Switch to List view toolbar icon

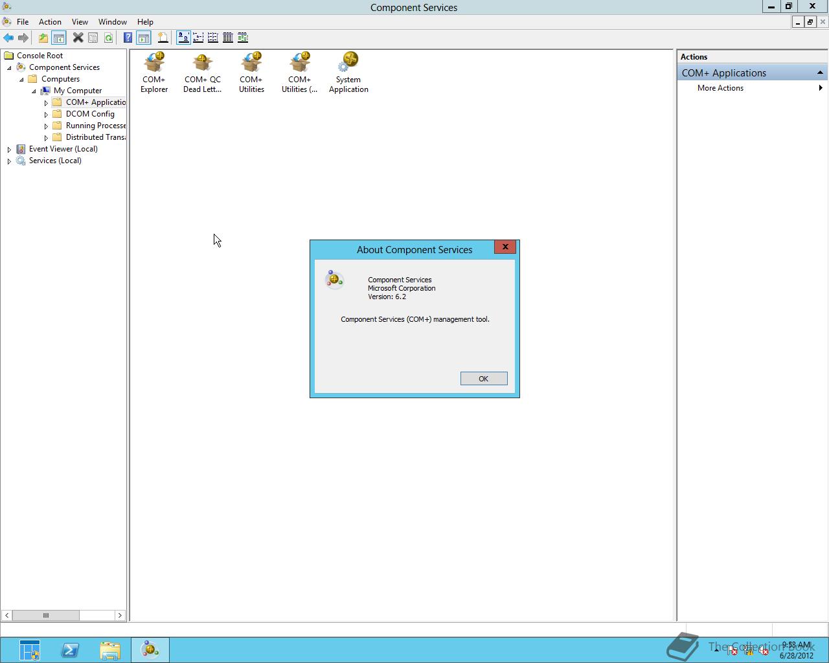[x=213, y=38]
